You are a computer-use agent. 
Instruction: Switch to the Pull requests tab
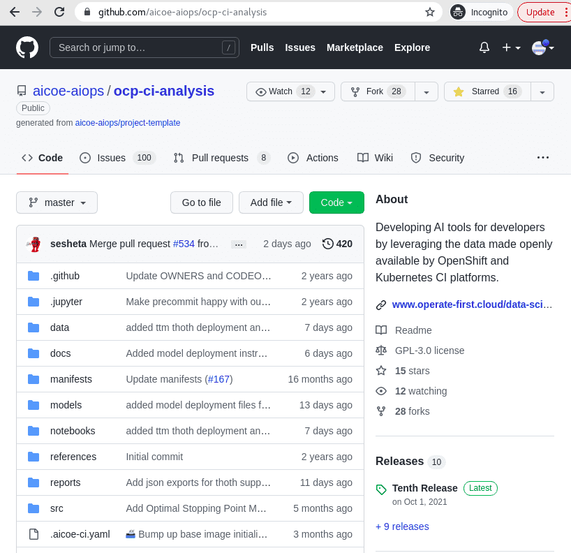(x=222, y=158)
